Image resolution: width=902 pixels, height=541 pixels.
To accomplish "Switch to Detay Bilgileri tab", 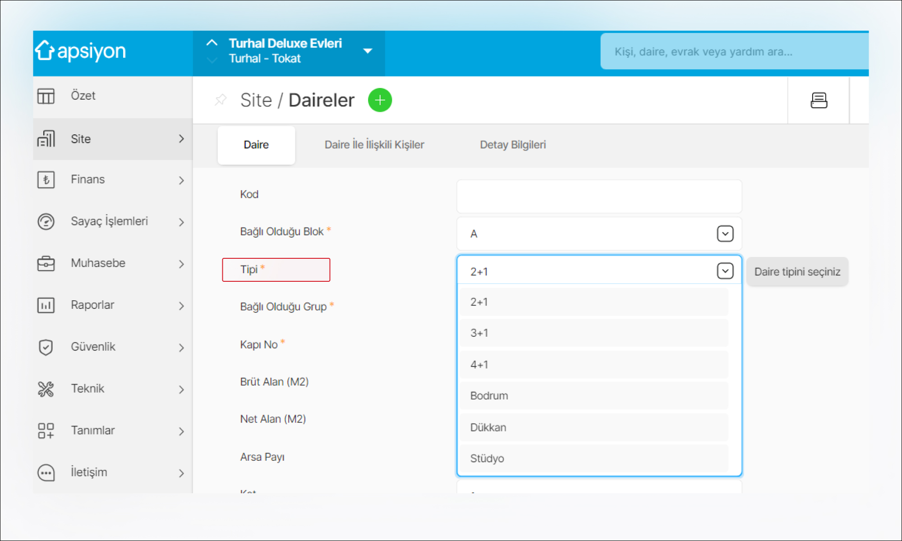I will coord(513,145).
